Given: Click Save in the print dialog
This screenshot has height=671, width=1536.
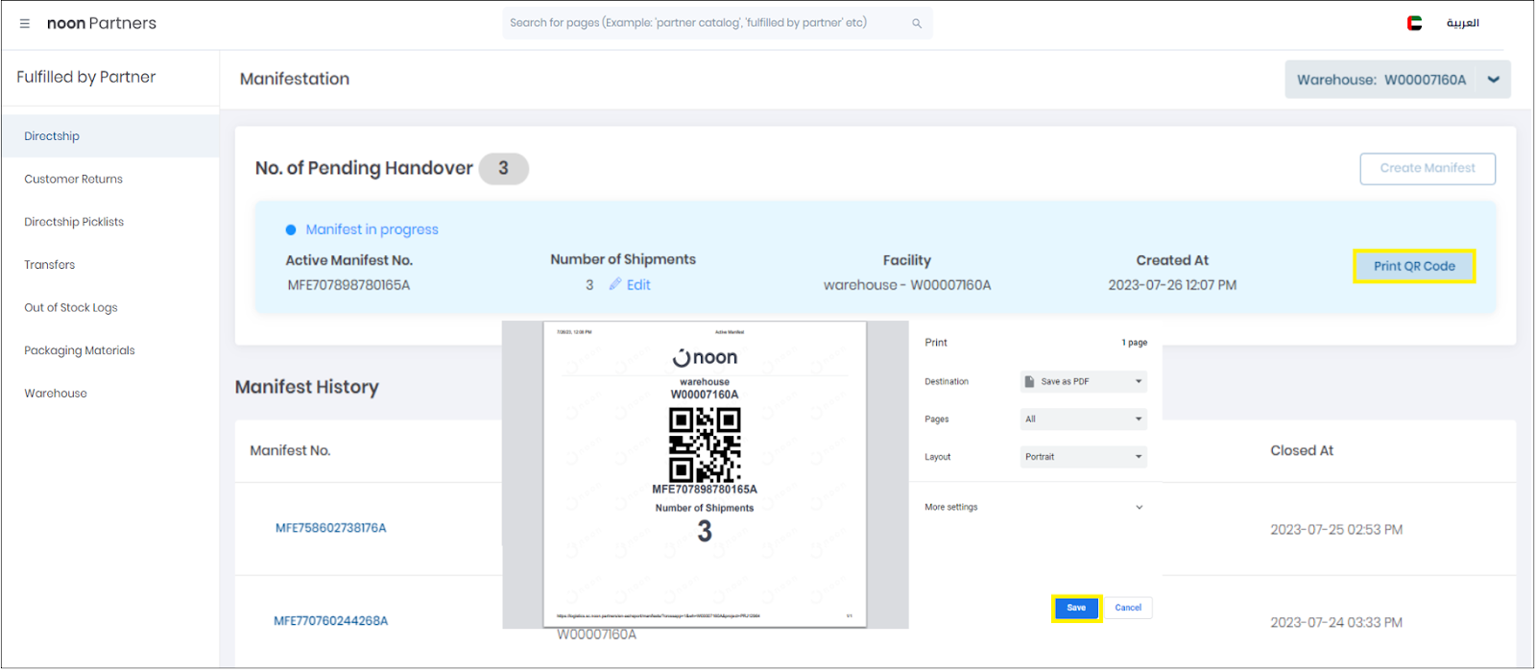Looking at the screenshot, I should (1076, 608).
